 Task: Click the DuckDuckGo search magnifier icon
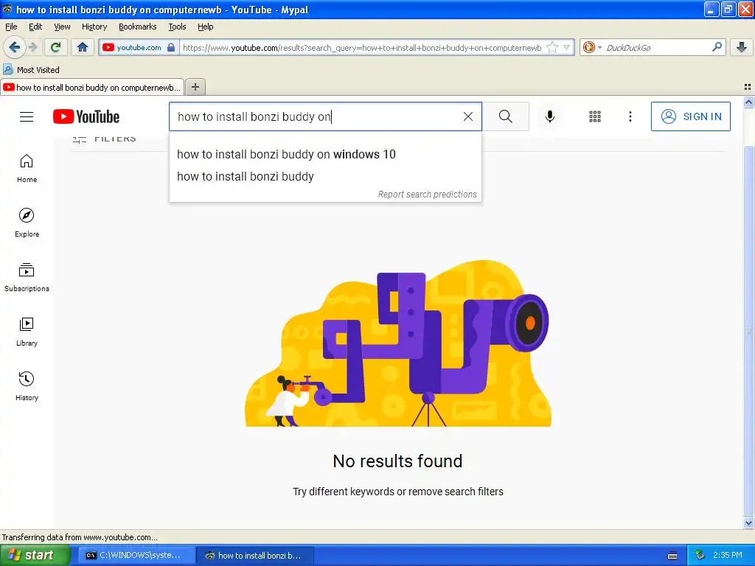717,47
